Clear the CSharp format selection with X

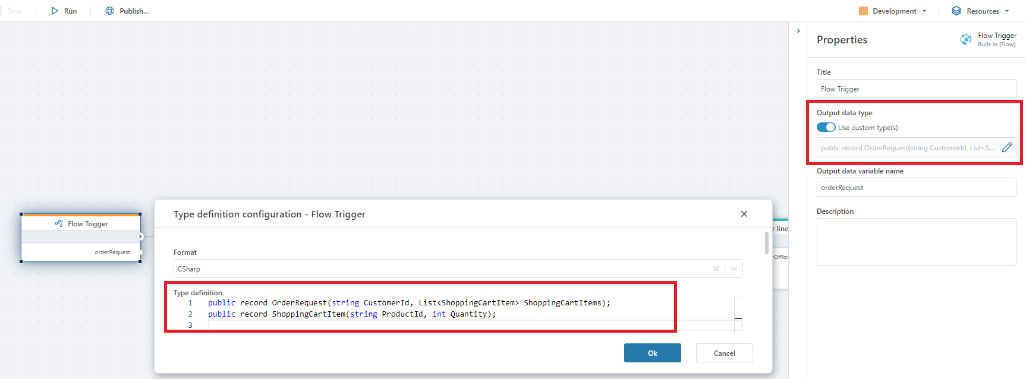coord(716,269)
